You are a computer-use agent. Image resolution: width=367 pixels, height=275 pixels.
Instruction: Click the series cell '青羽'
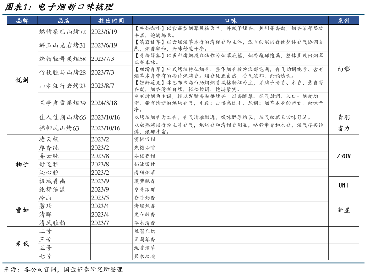344,117
